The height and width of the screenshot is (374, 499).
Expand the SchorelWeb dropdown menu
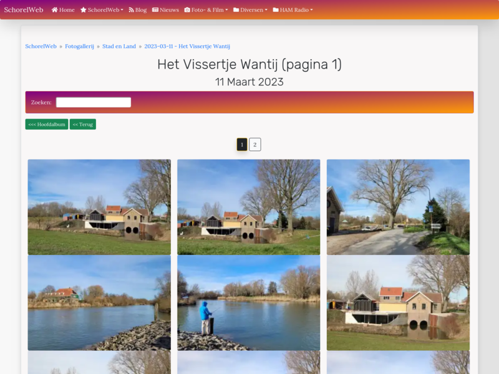click(102, 10)
